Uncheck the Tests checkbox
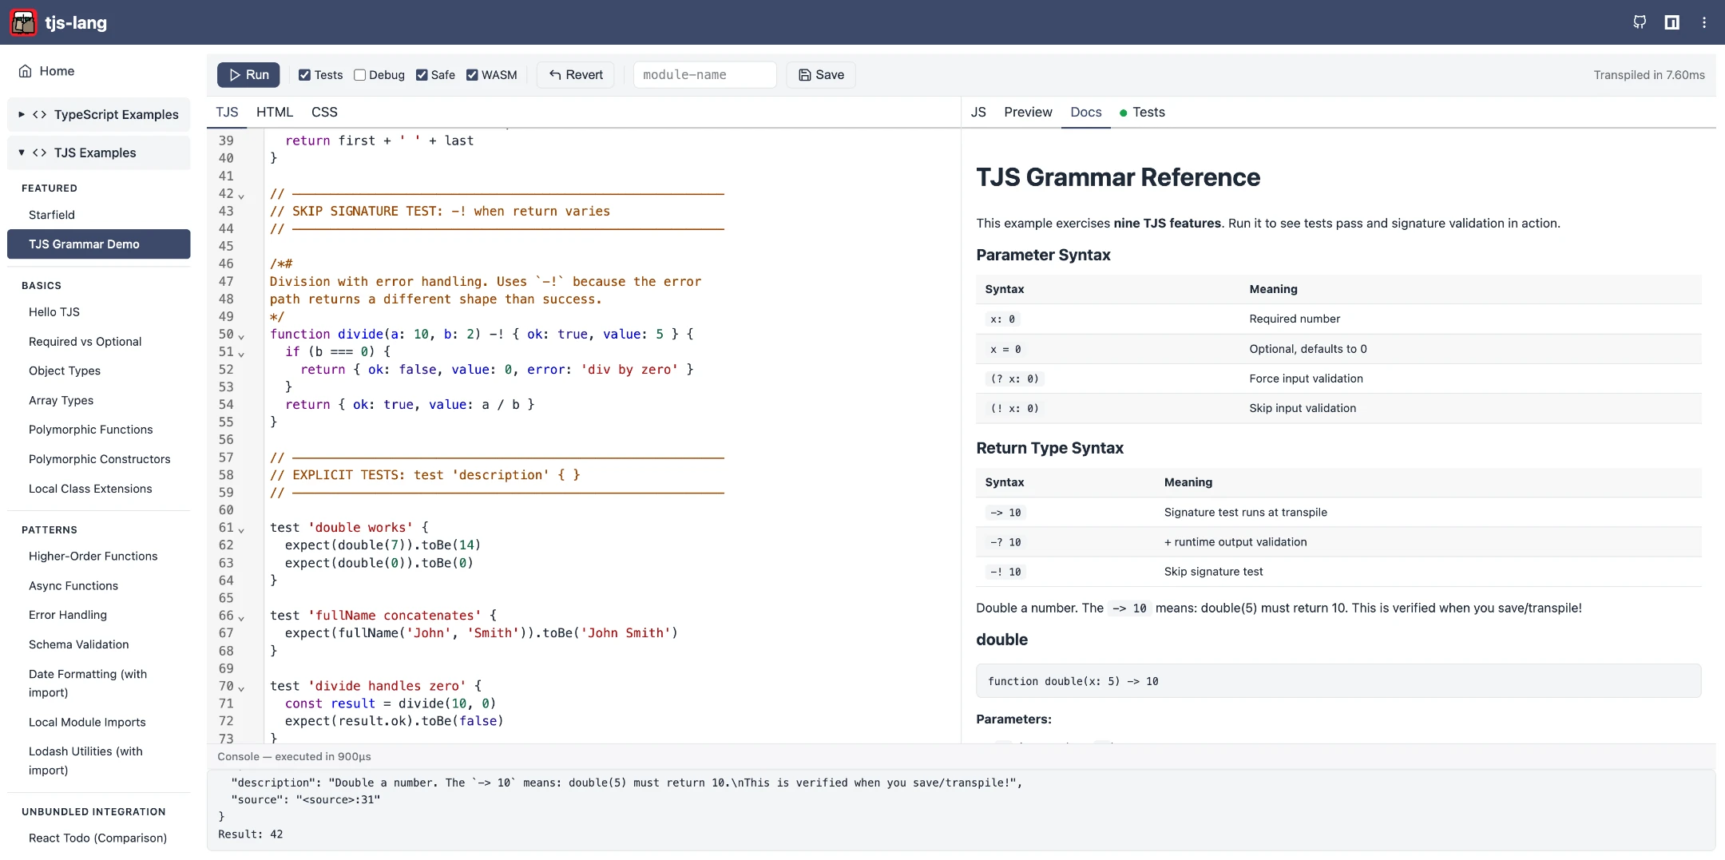The width and height of the screenshot is (1725, 860). pyautogui.click(x=304, y=75)
